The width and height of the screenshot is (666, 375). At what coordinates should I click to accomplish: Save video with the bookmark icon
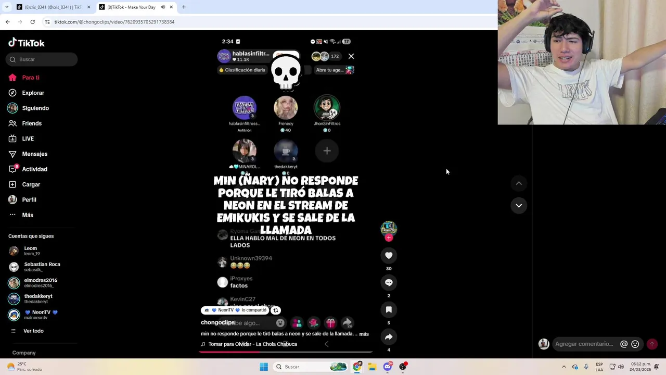point(389,309)
